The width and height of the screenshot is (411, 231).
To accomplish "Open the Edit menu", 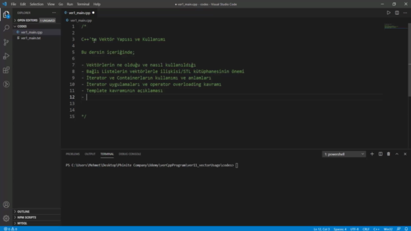I will coord(23,4).
